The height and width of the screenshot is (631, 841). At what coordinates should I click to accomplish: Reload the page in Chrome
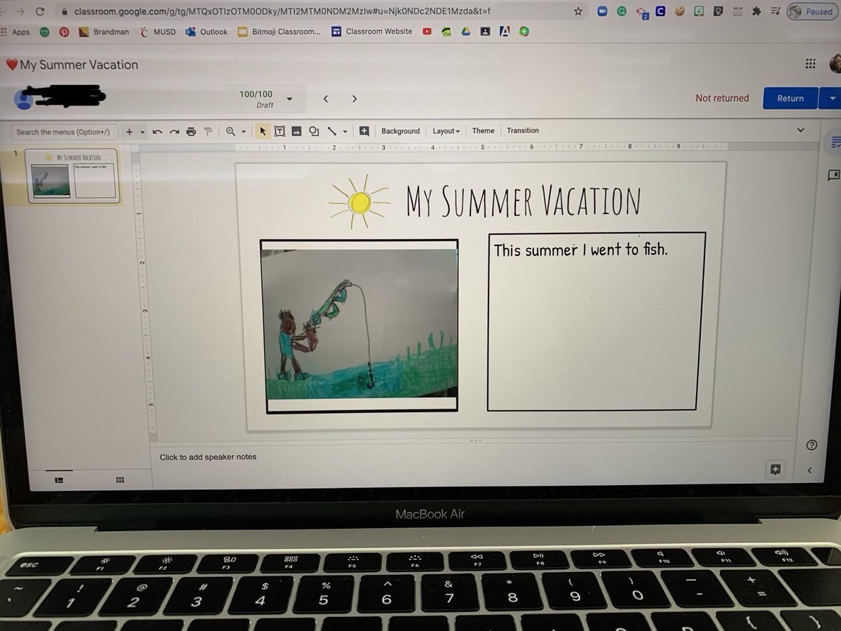(39, 11)
